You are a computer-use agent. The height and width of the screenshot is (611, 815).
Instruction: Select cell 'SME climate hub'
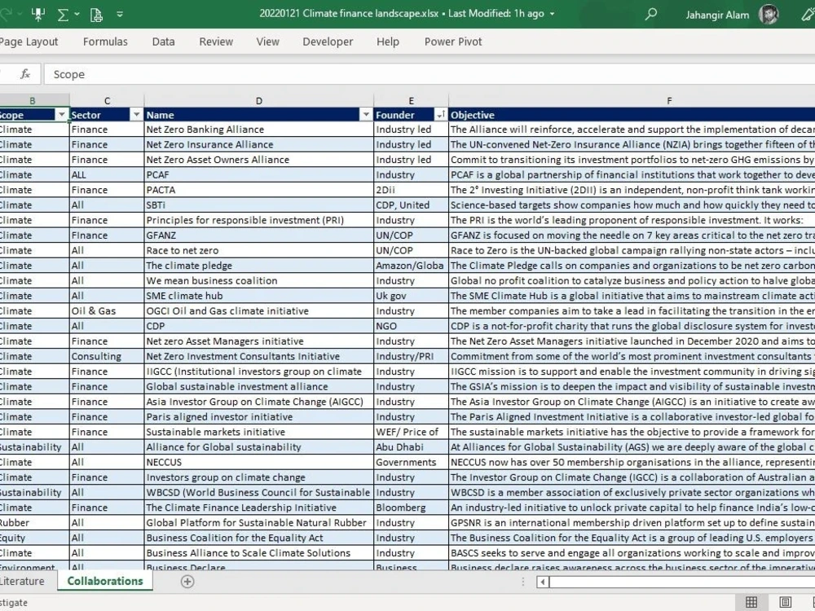(x=259, y=296)
